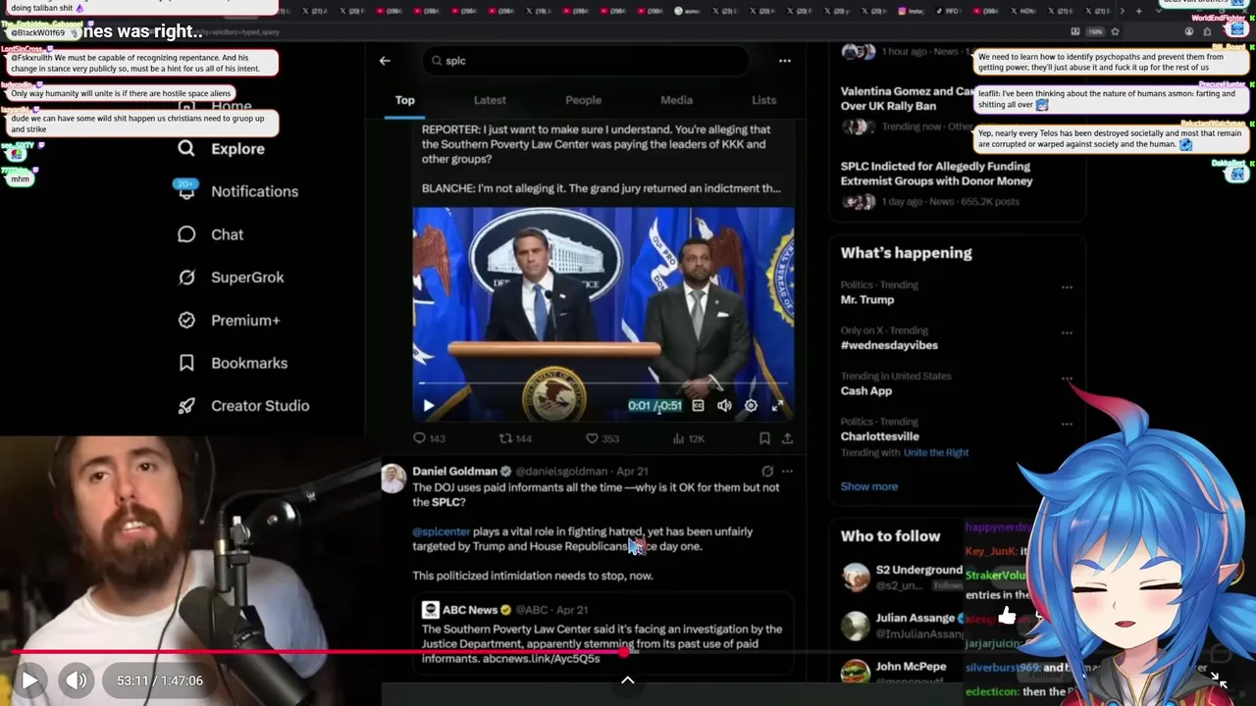Viewport: 1256px width, 706px height.
Task: Click the search field containing 'splc'
Action: (586, 61)
